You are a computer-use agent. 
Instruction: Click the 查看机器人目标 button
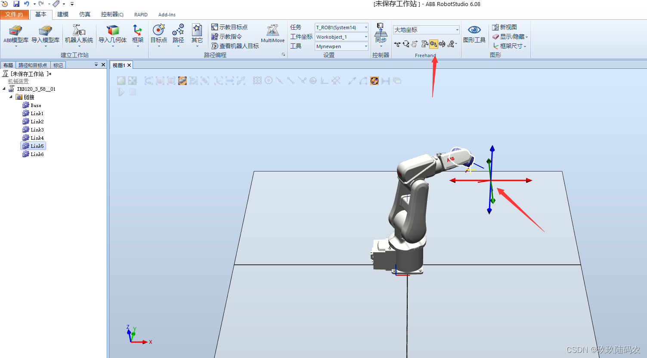(x=235, y=46)
